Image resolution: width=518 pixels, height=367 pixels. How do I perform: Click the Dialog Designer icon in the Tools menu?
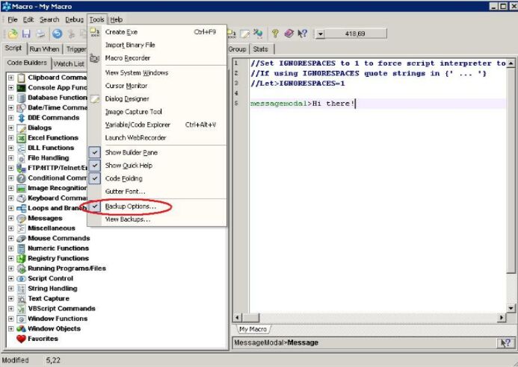click(95, 98)
